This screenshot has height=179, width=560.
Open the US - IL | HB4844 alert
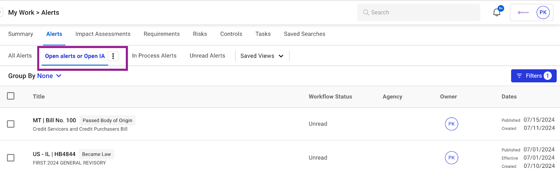coord(54,154)
